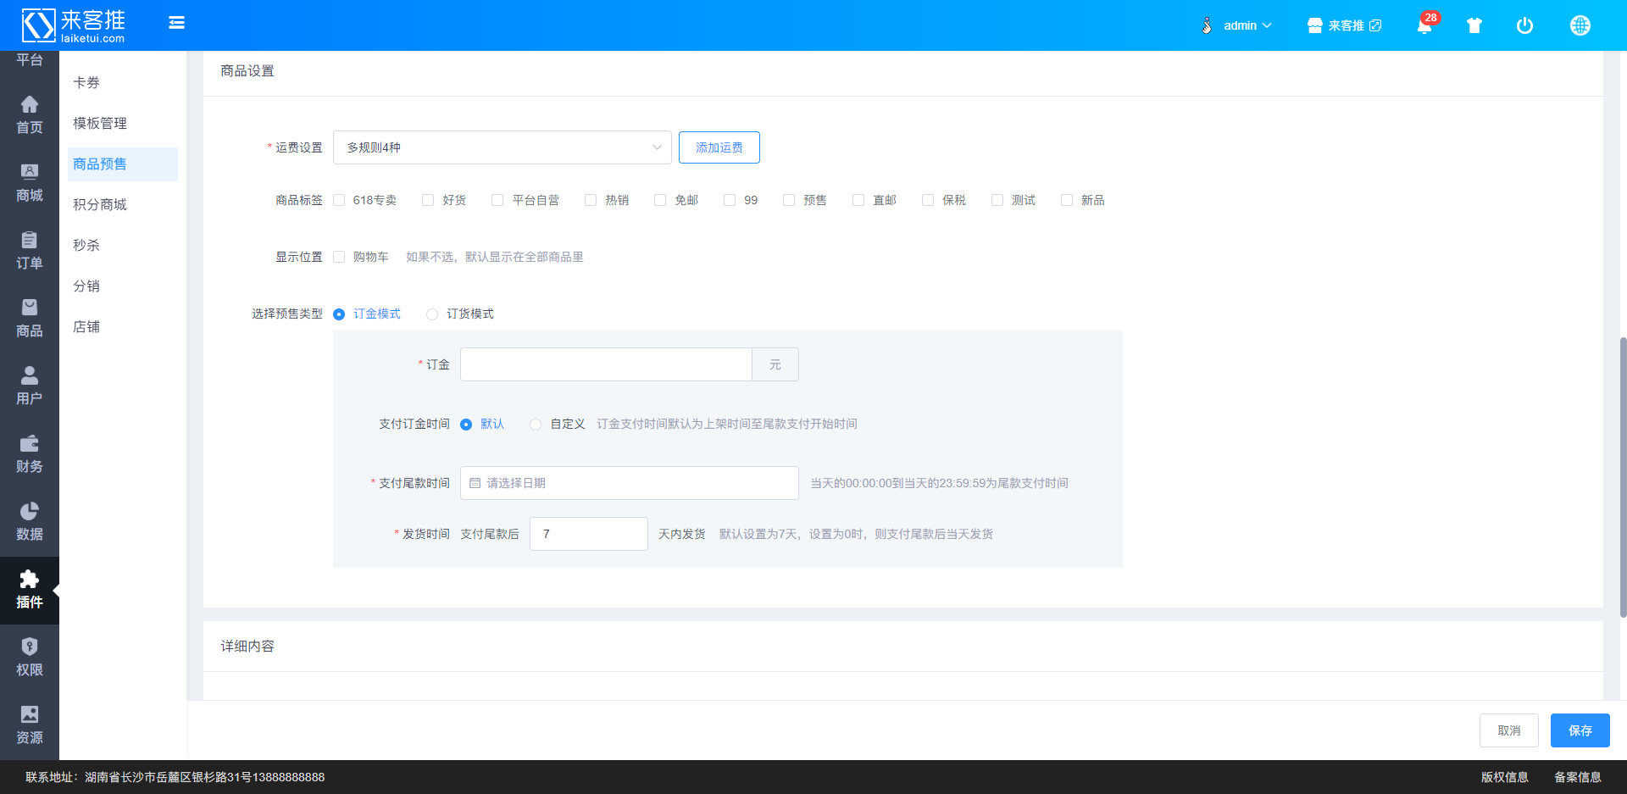Check the 免邮 tag checkbox

[660, 200]
